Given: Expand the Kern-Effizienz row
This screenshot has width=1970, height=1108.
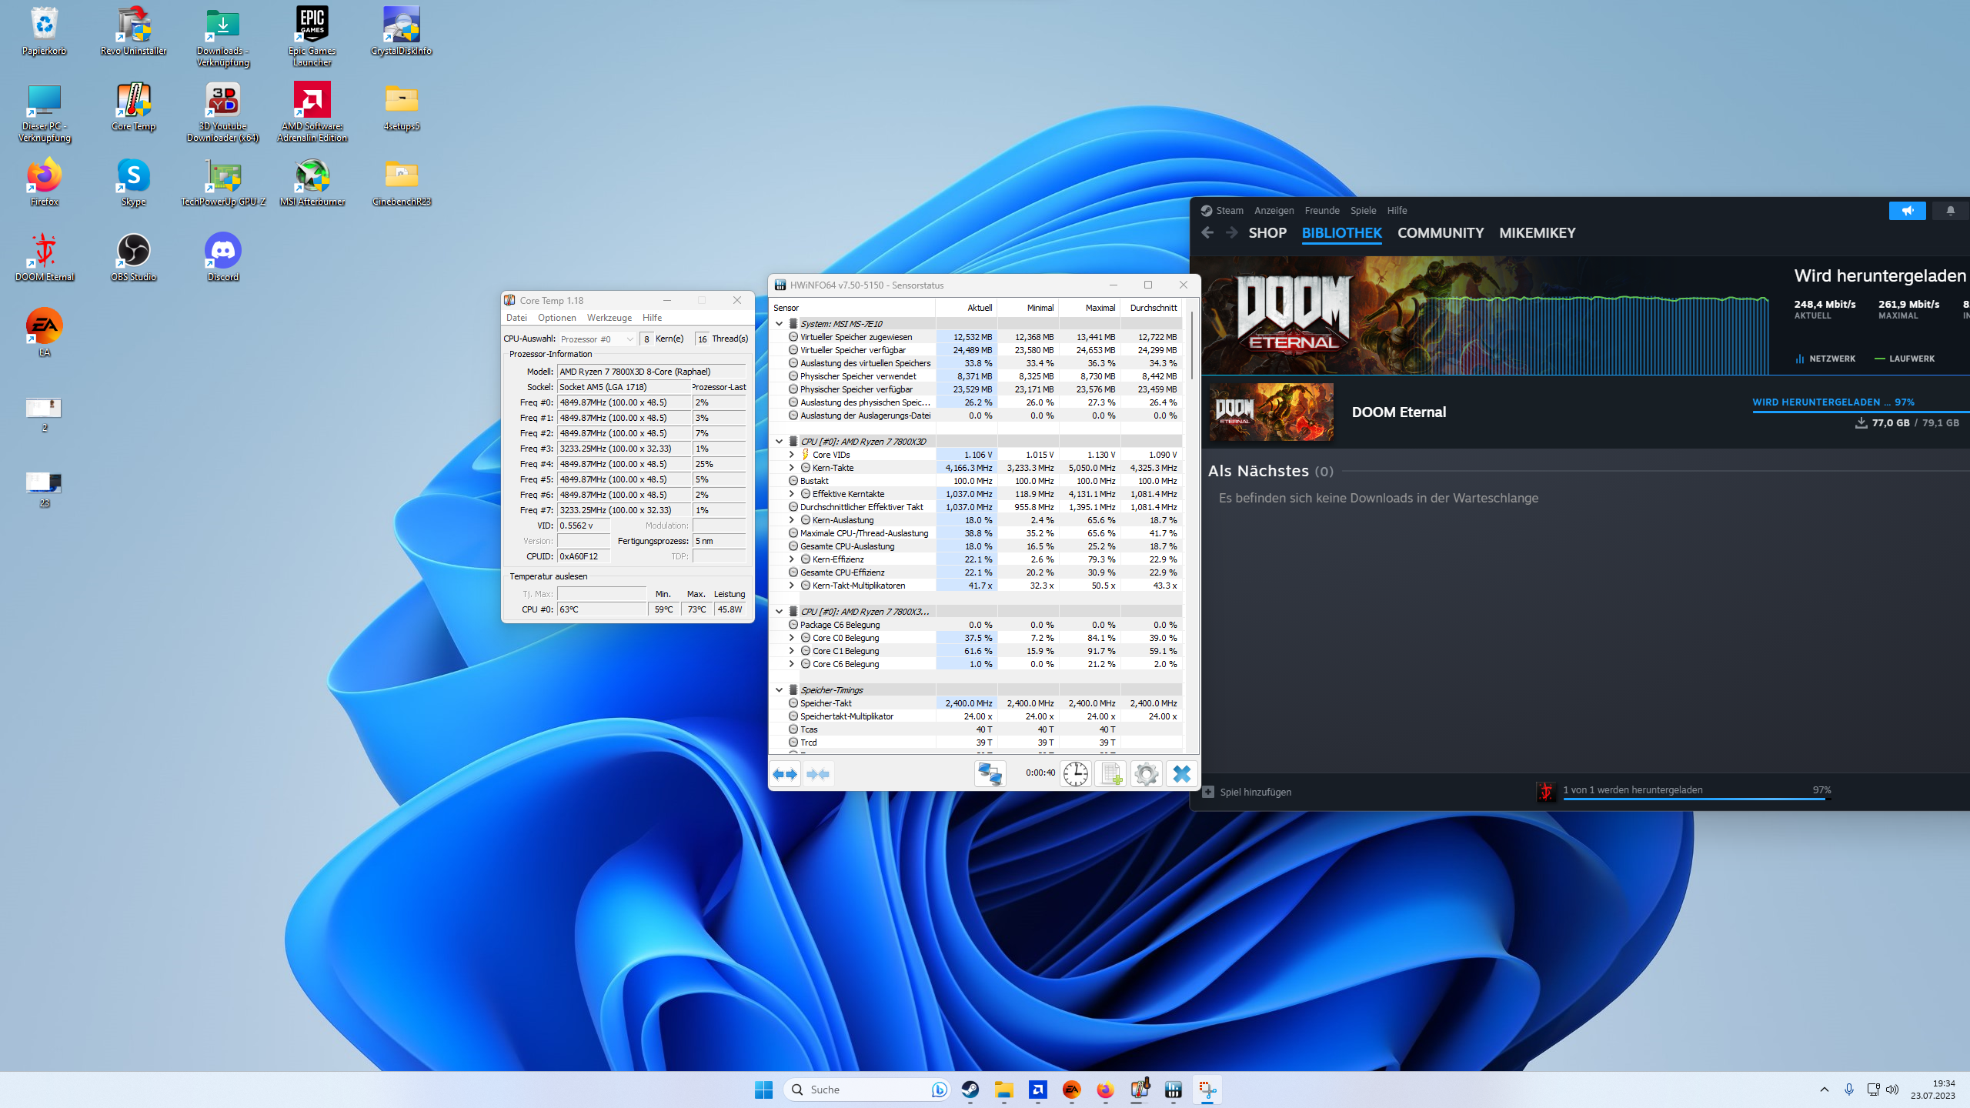Looking at the screenshot, I should tap(791, 559).
